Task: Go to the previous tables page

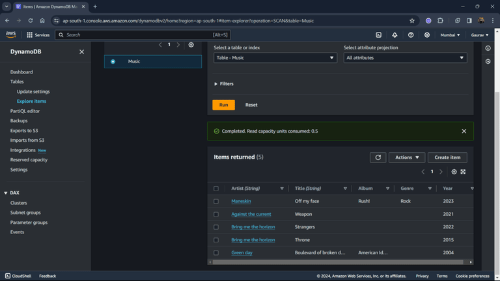Action: [x=160, y=45]
